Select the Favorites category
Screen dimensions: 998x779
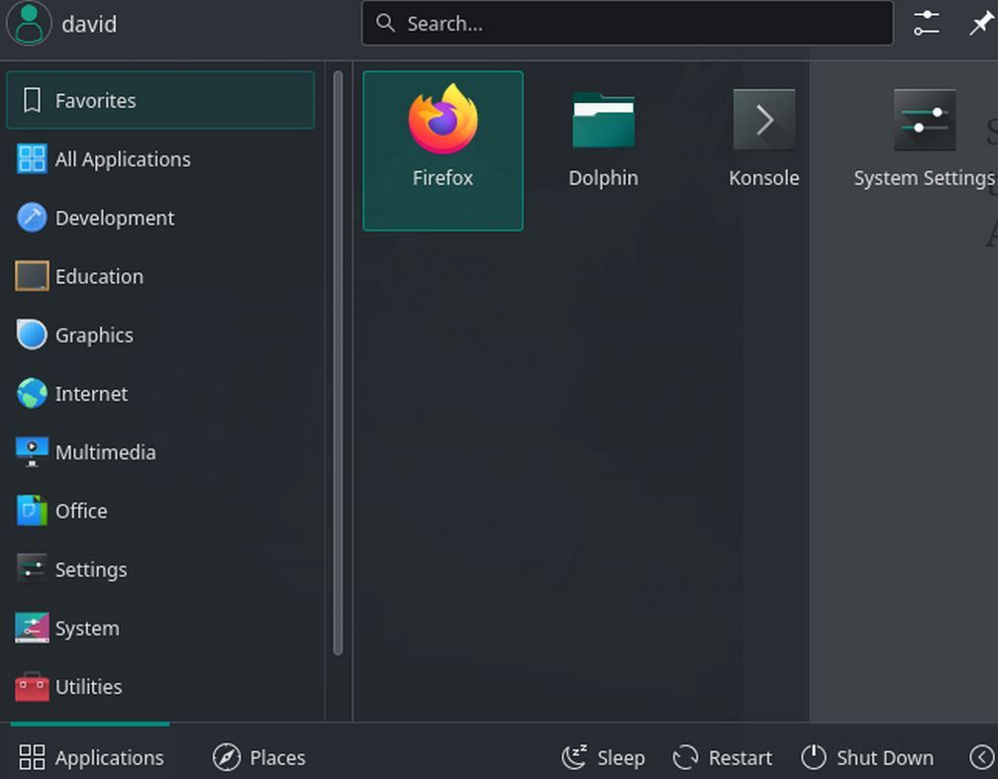click(160, 101)
